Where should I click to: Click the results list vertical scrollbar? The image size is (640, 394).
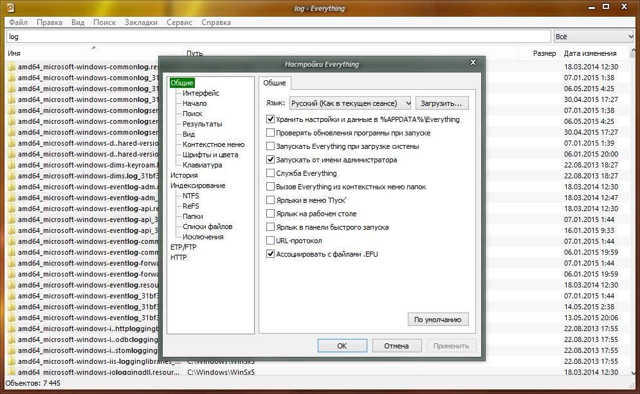click(x=633, y=212)
